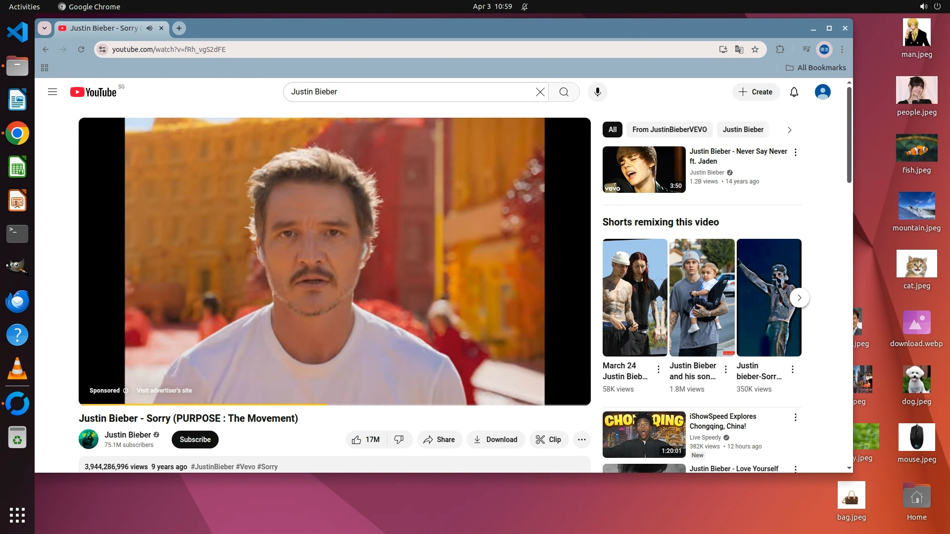Subscribe to the Justin Bieber channel
Image resolution: width=950 pixels, height=534 pixels.
[x=195, y=440]
